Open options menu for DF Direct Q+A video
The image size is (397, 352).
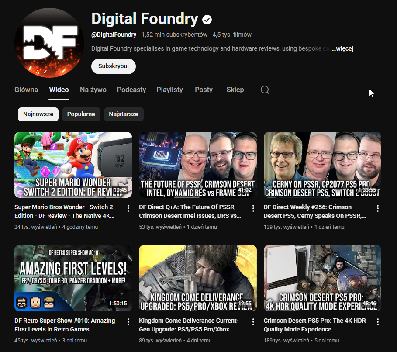(x=253, y=208)
